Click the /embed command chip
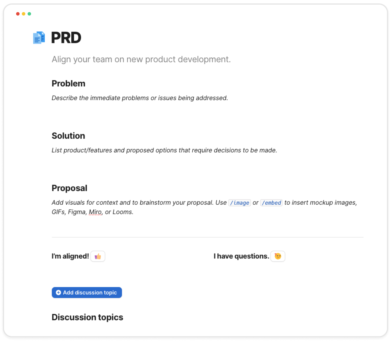Screen dimensions: 391x342 coord(271,203)
